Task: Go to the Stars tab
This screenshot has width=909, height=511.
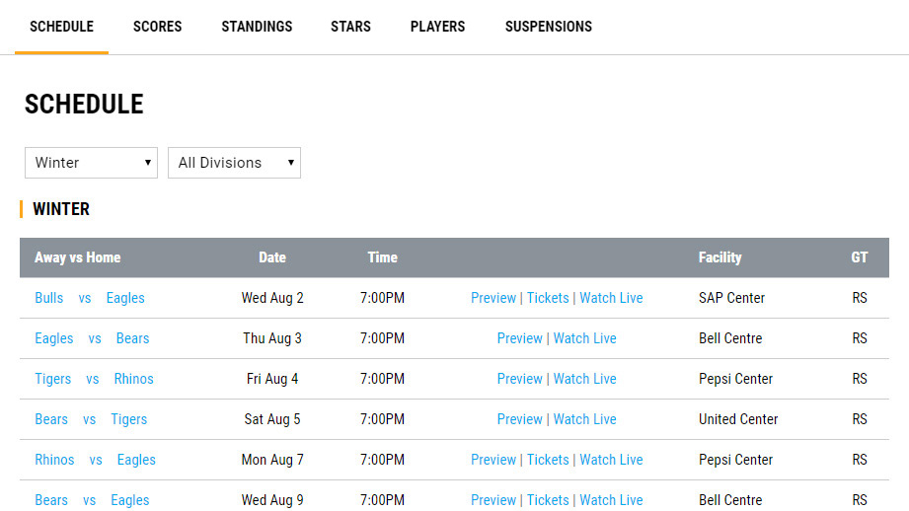Action: tap(350, 27)
